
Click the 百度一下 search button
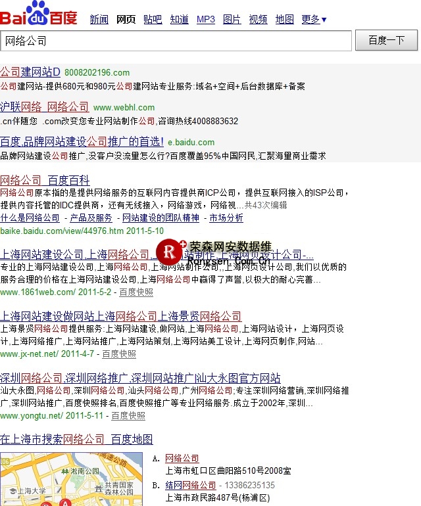click(x=386, y=41)
